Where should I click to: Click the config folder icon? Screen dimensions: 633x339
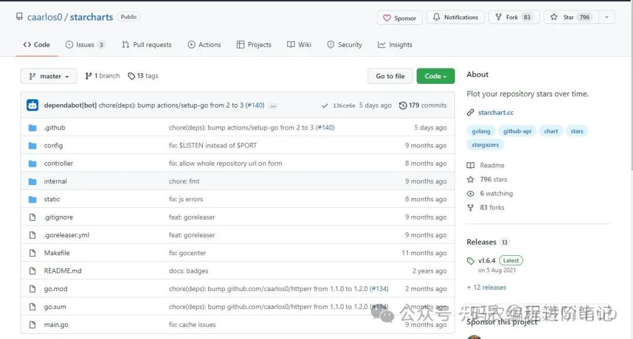click(x=33, y=146)
